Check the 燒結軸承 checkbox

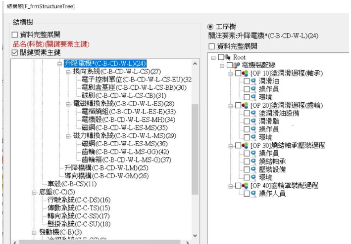click(x=247, y=162)
